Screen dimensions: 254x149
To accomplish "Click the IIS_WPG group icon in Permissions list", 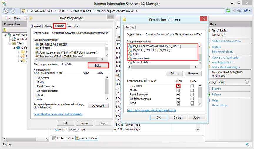I will click(130, 50).
